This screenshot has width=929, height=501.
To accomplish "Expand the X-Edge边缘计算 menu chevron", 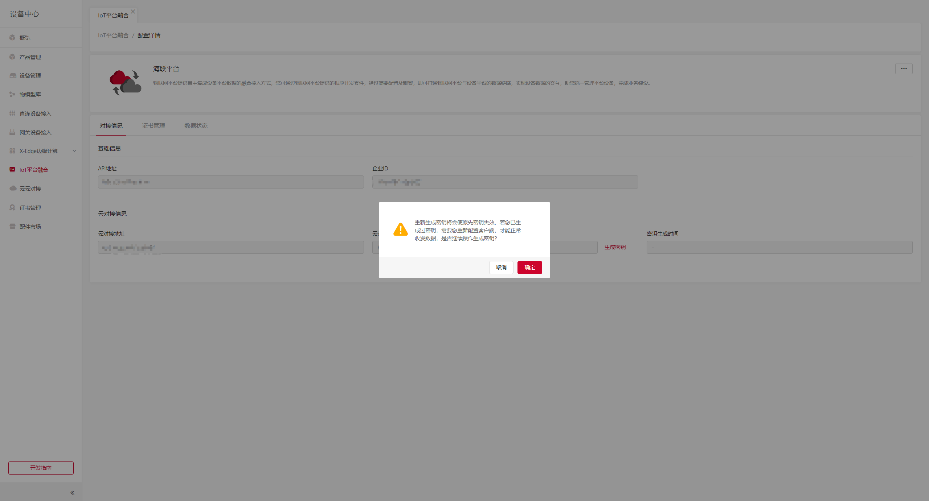I will 74,151.
